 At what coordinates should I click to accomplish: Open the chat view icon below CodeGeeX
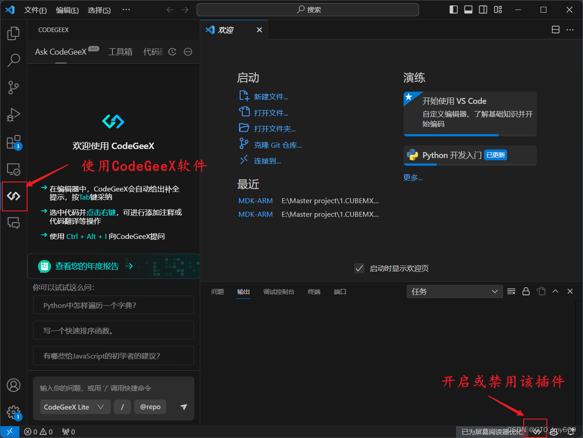coord(14,223)
